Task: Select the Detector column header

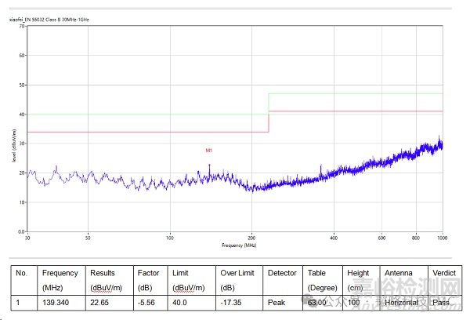Action: [282, 274]
